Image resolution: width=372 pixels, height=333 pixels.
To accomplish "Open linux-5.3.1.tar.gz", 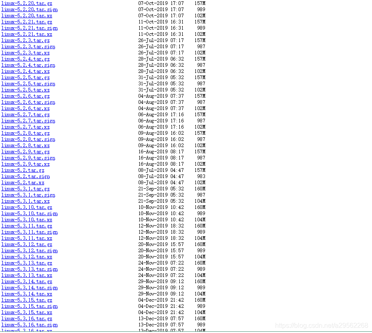I will [26, 189].
